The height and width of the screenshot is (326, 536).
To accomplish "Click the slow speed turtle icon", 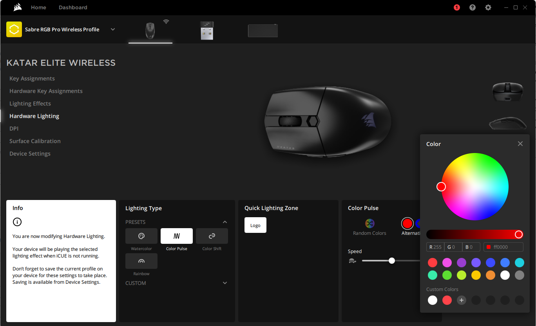I will [x=352, y=261].
